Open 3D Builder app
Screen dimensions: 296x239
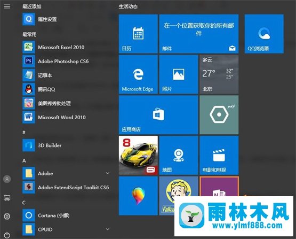pyautogui.click(x=66, y=145)
